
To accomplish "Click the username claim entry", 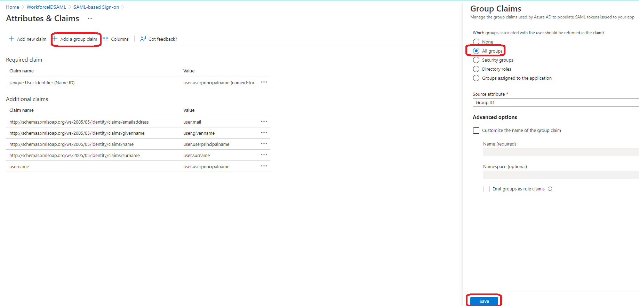I will [19, 166].
